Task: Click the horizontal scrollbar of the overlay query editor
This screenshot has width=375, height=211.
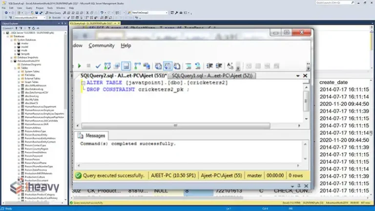Action: pos(176,126)
